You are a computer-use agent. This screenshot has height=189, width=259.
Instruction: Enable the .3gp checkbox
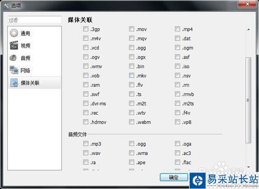coord(85,29)
